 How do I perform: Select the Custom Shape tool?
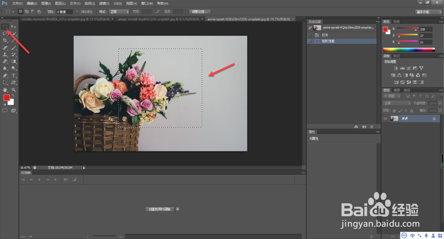pos(13,82)
